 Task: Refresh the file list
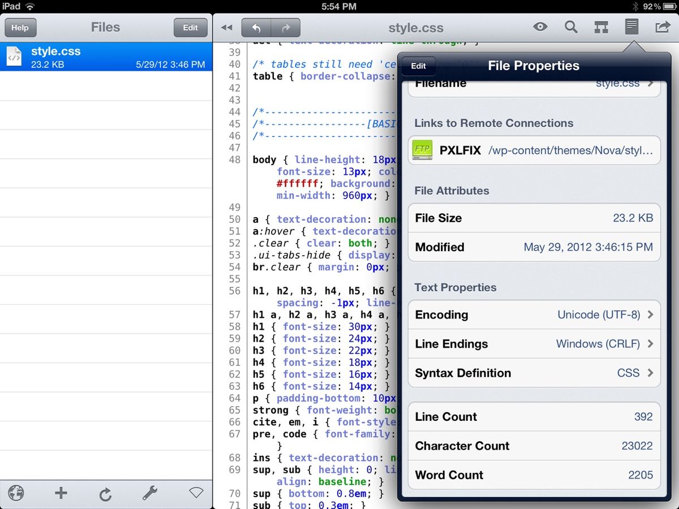coord(105,493)
